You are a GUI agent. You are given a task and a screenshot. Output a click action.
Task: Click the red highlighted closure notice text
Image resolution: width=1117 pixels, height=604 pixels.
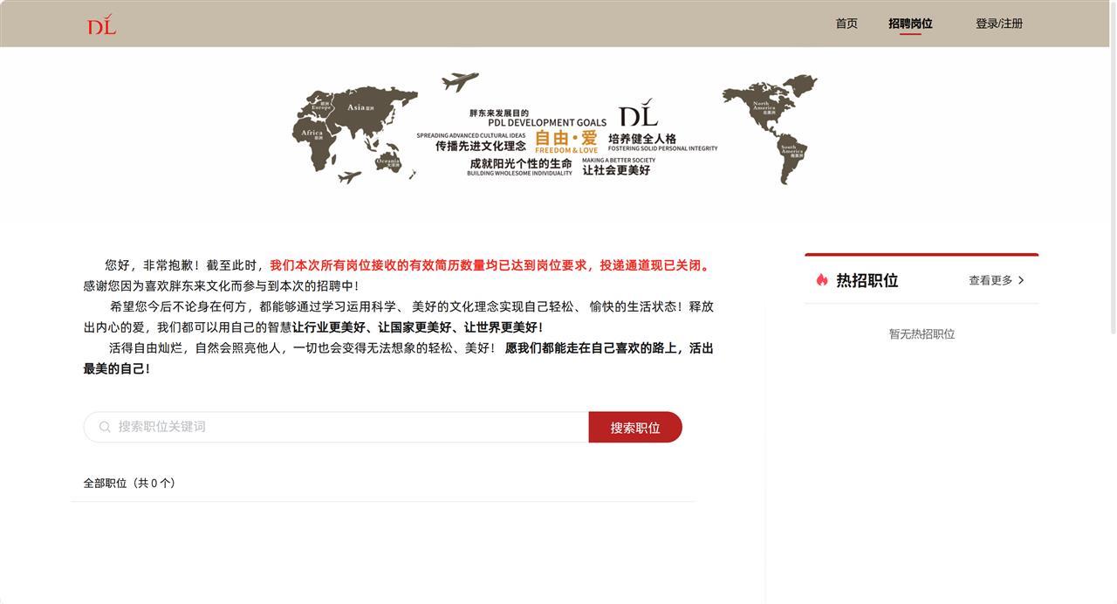489,263
